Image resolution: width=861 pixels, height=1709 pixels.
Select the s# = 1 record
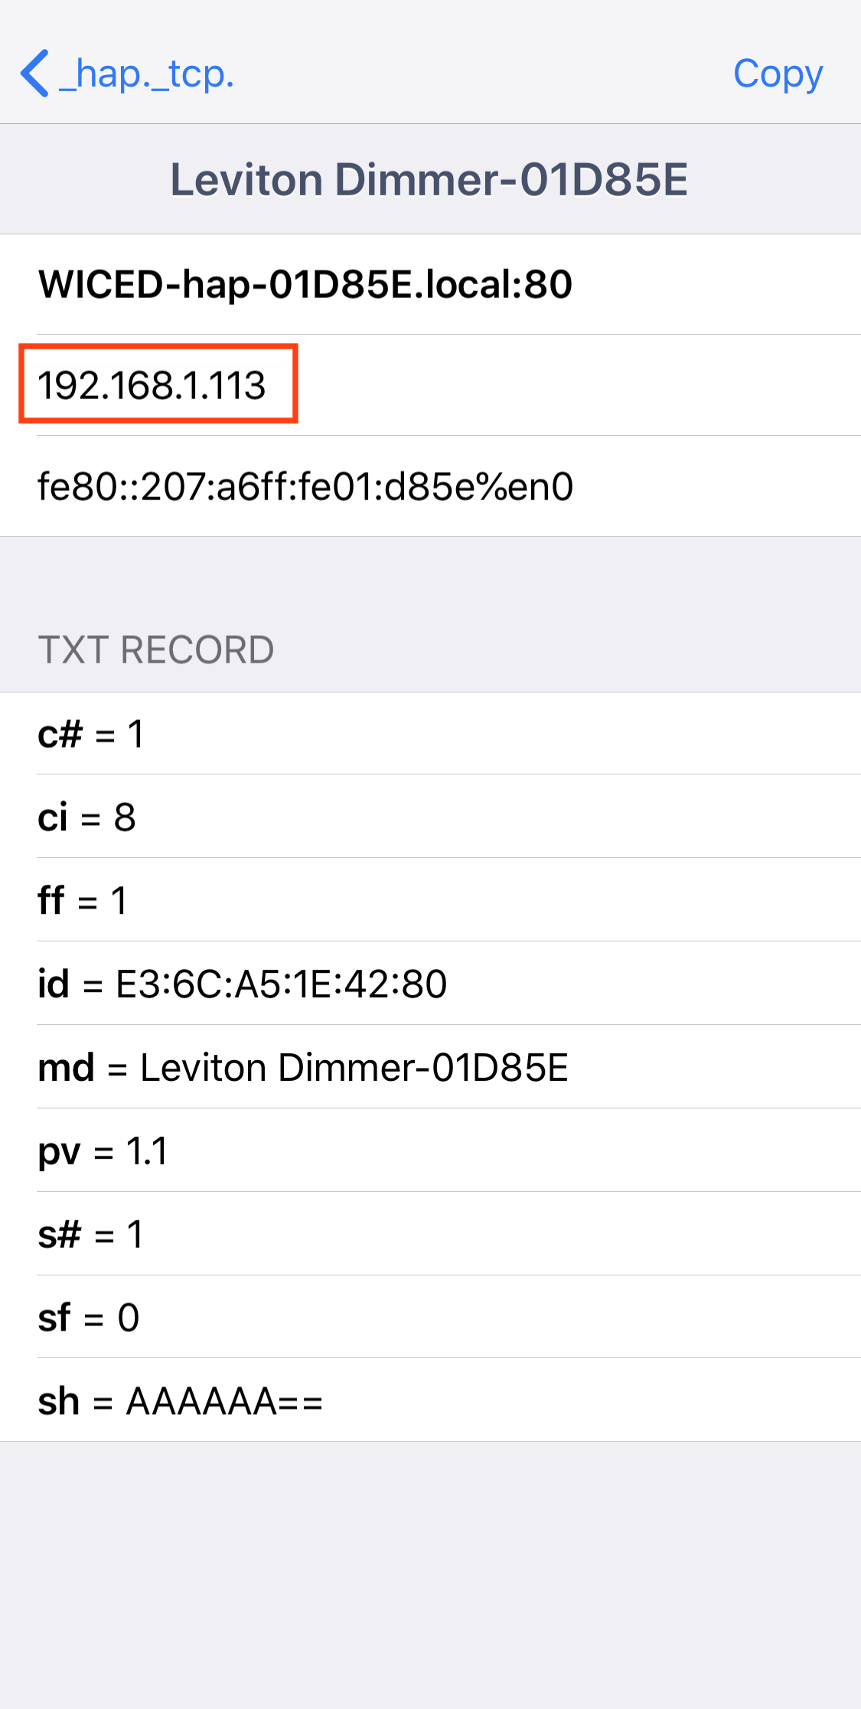[90, 1234]
